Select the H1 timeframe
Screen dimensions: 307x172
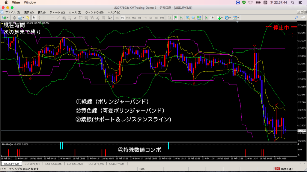click(x=140, y=18)
